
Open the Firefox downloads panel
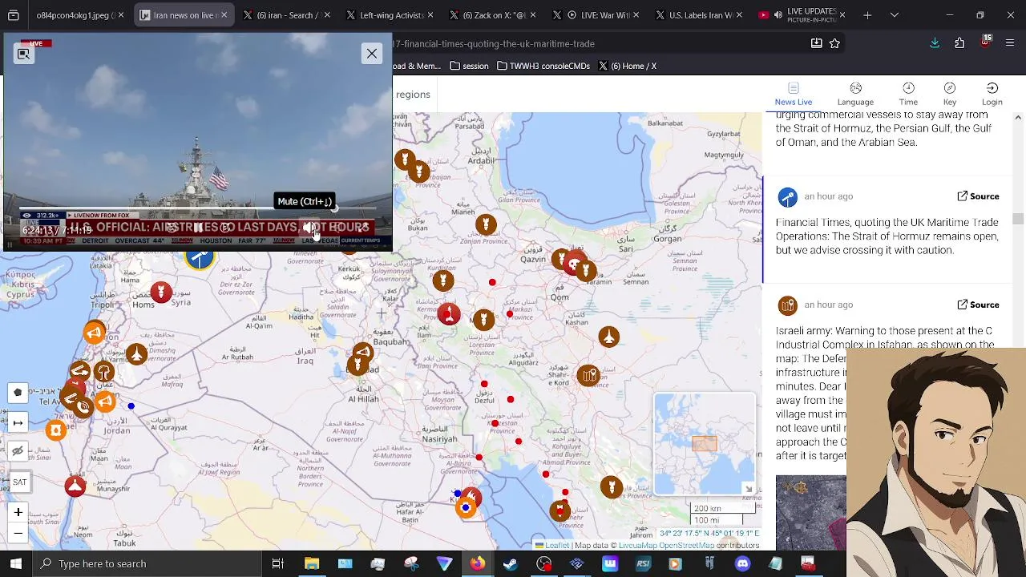(x=935, y=43)
